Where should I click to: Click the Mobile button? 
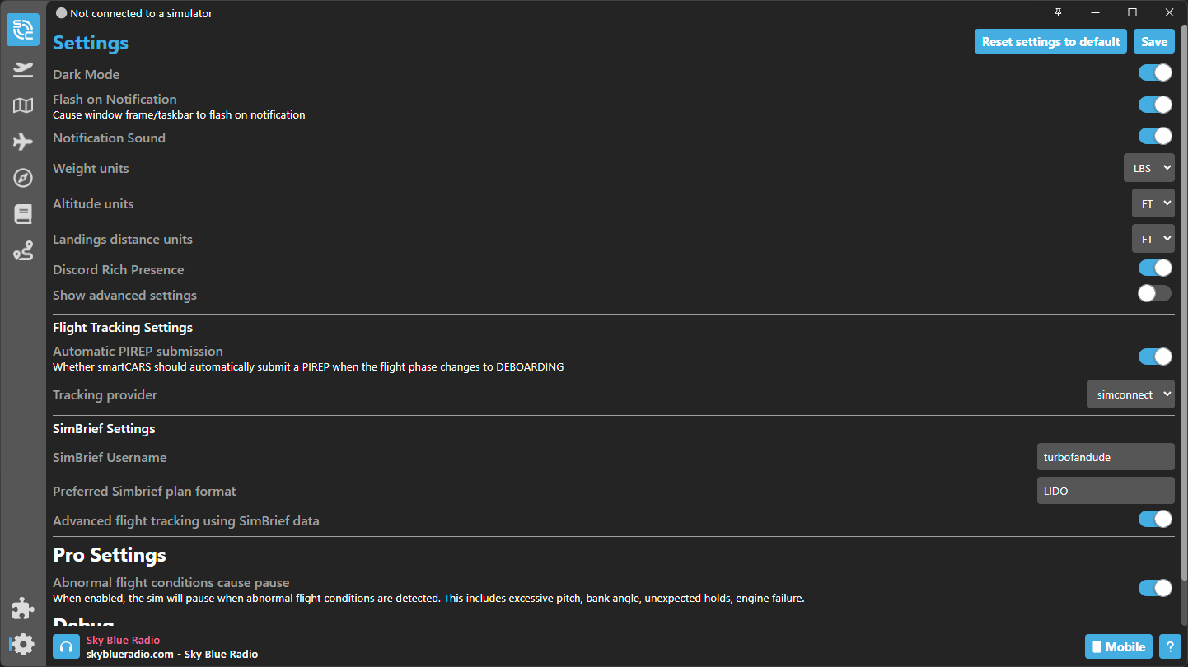[x=1118, y=646]
